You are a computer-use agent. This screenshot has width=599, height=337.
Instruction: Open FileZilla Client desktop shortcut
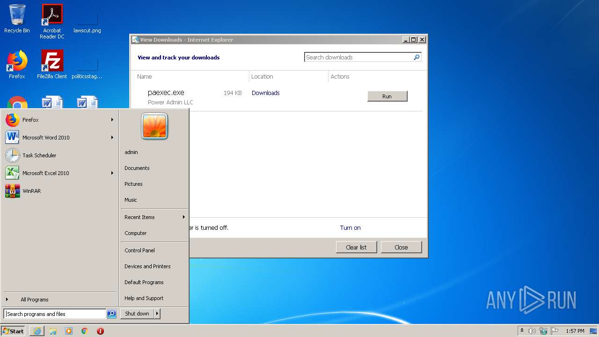[x=52, y=65]
